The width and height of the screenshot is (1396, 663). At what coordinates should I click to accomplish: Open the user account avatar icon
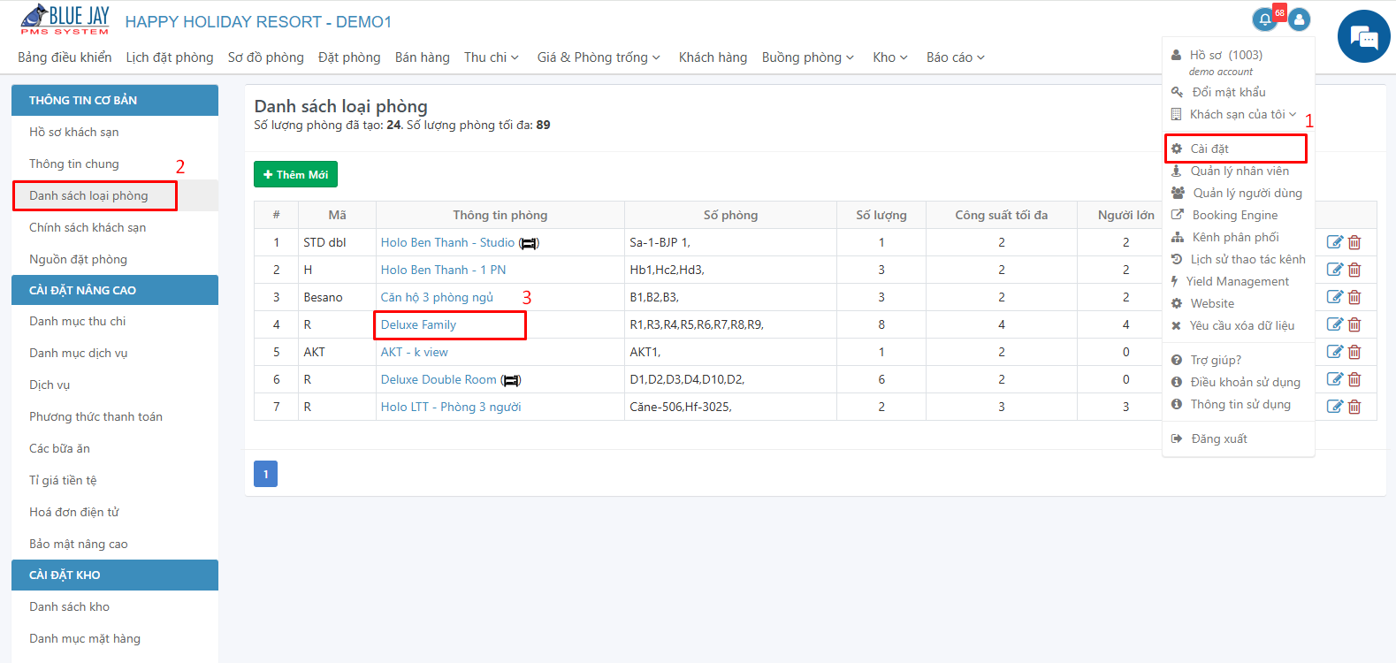pos(1299,19)
